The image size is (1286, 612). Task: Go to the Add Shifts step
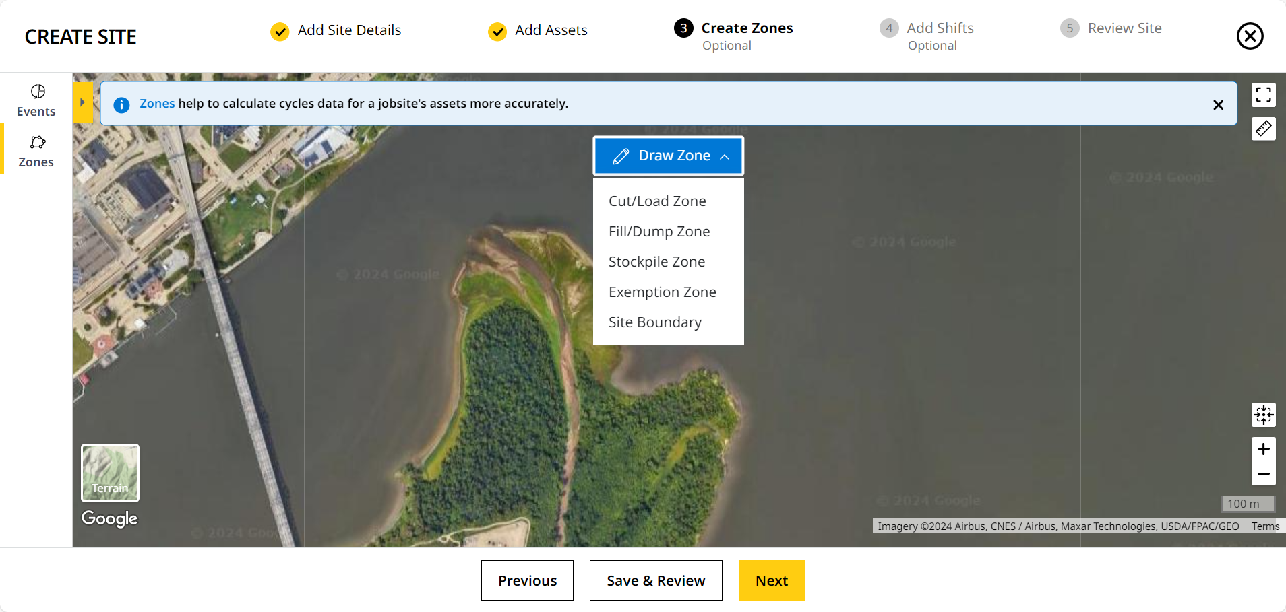click(x=939, y=29)
